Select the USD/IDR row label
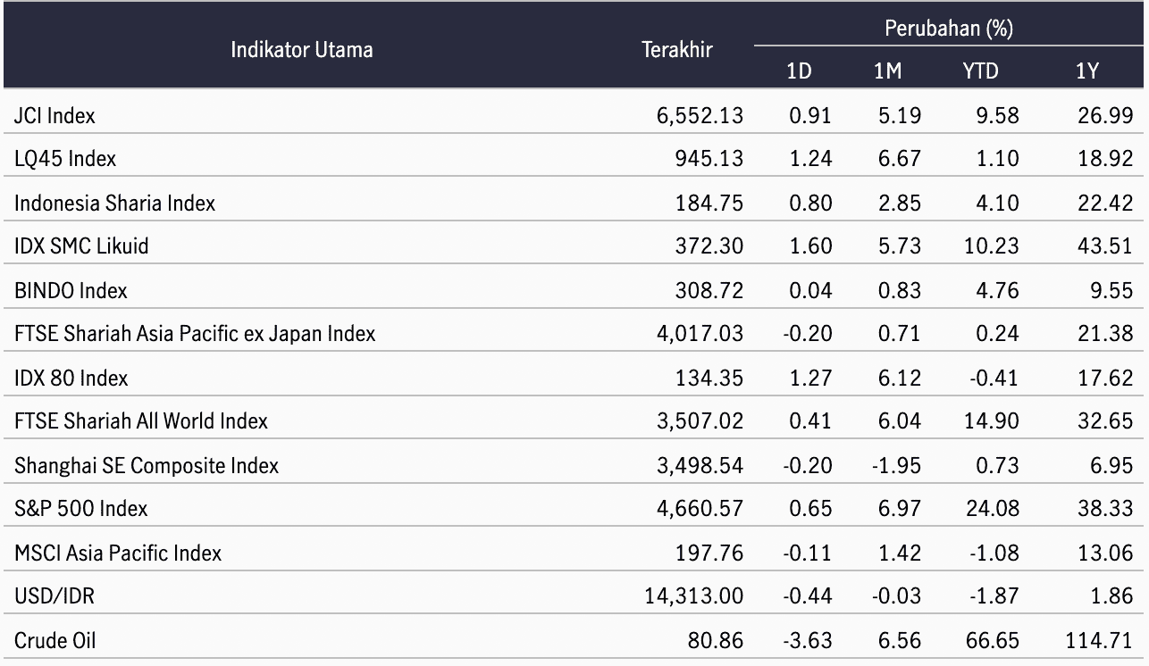The width and height of the screenshot is (1149, 666). [x=54, y=596]
